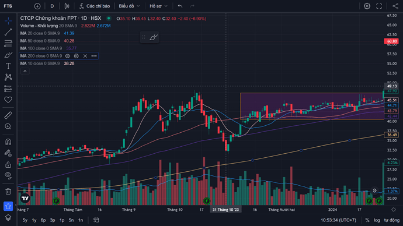Grab the floating toolbar drag handle

(144, 37)
